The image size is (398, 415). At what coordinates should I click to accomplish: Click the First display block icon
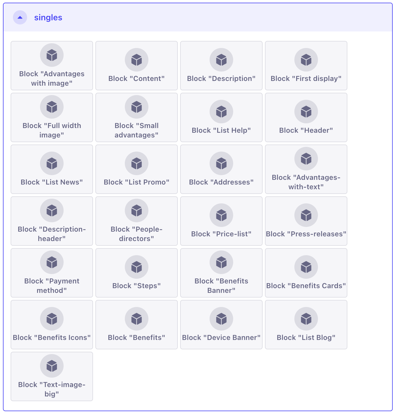point(306,60)
